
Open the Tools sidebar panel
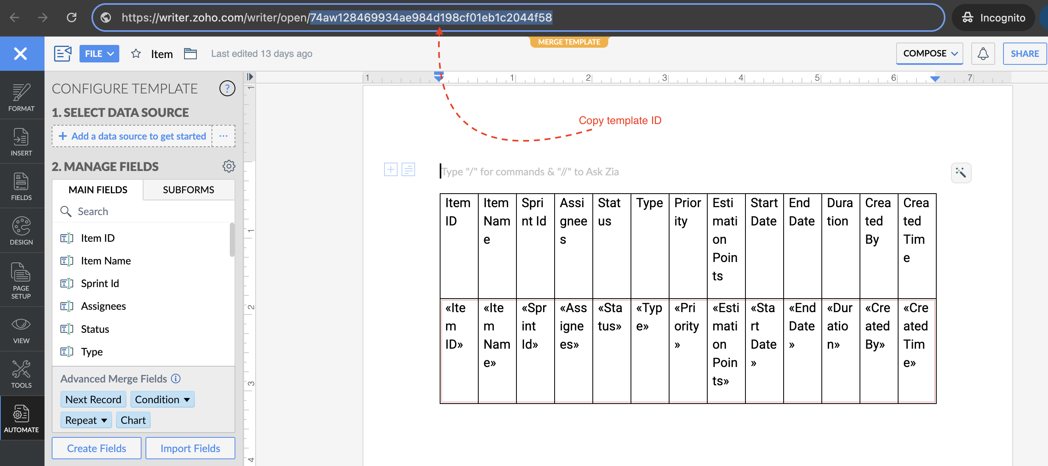(21, 374)
